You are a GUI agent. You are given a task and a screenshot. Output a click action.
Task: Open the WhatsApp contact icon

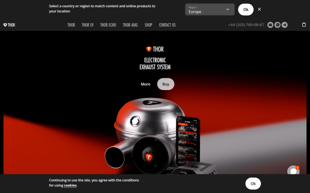tap(277, 25)
